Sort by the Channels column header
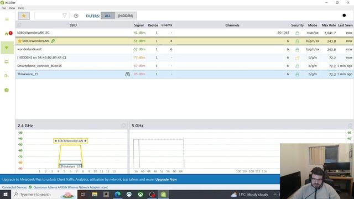This screenshot has height=199, width=354. 232,25
